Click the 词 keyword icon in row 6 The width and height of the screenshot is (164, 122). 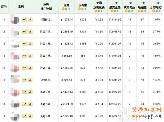(x=30, y=80)
